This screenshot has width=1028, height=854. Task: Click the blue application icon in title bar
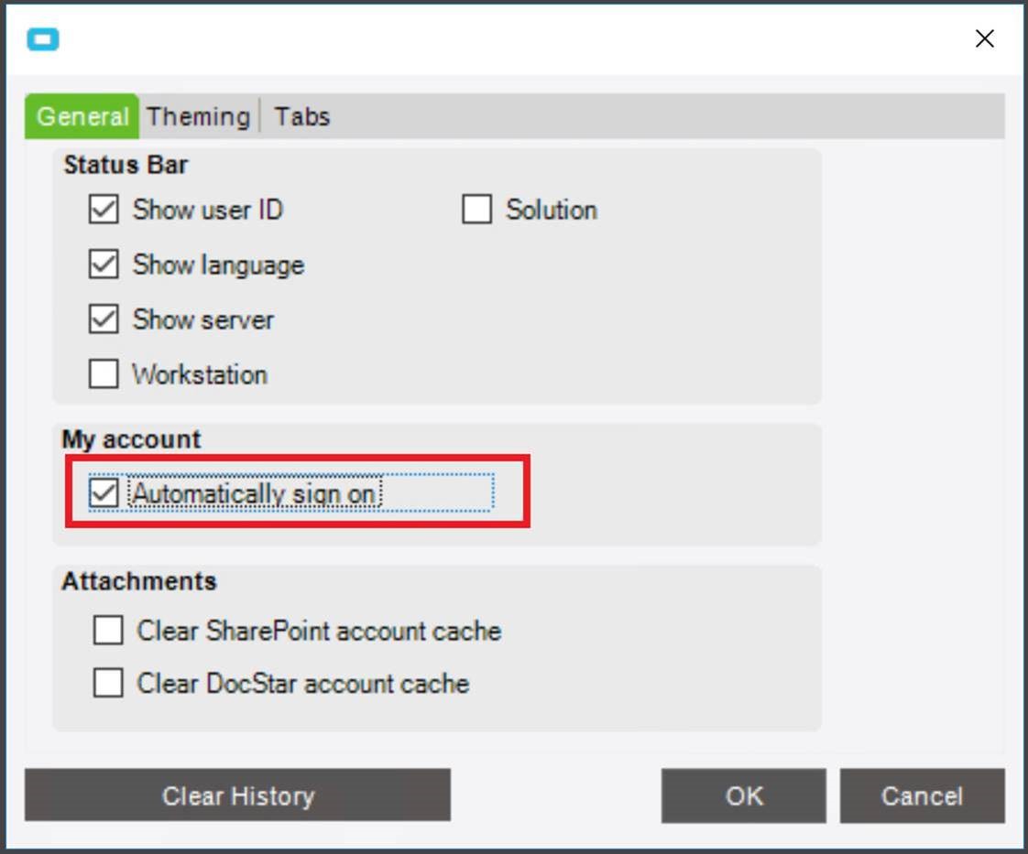click(x=43, y=40)
